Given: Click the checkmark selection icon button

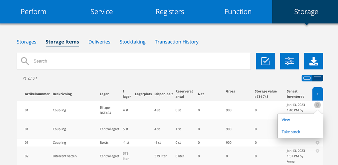Looking at the screenshot, I should tap(265, 61).
